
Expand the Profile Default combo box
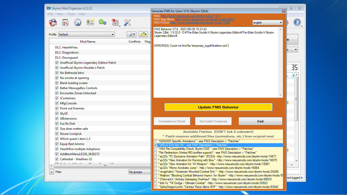(x=86, y=35)
